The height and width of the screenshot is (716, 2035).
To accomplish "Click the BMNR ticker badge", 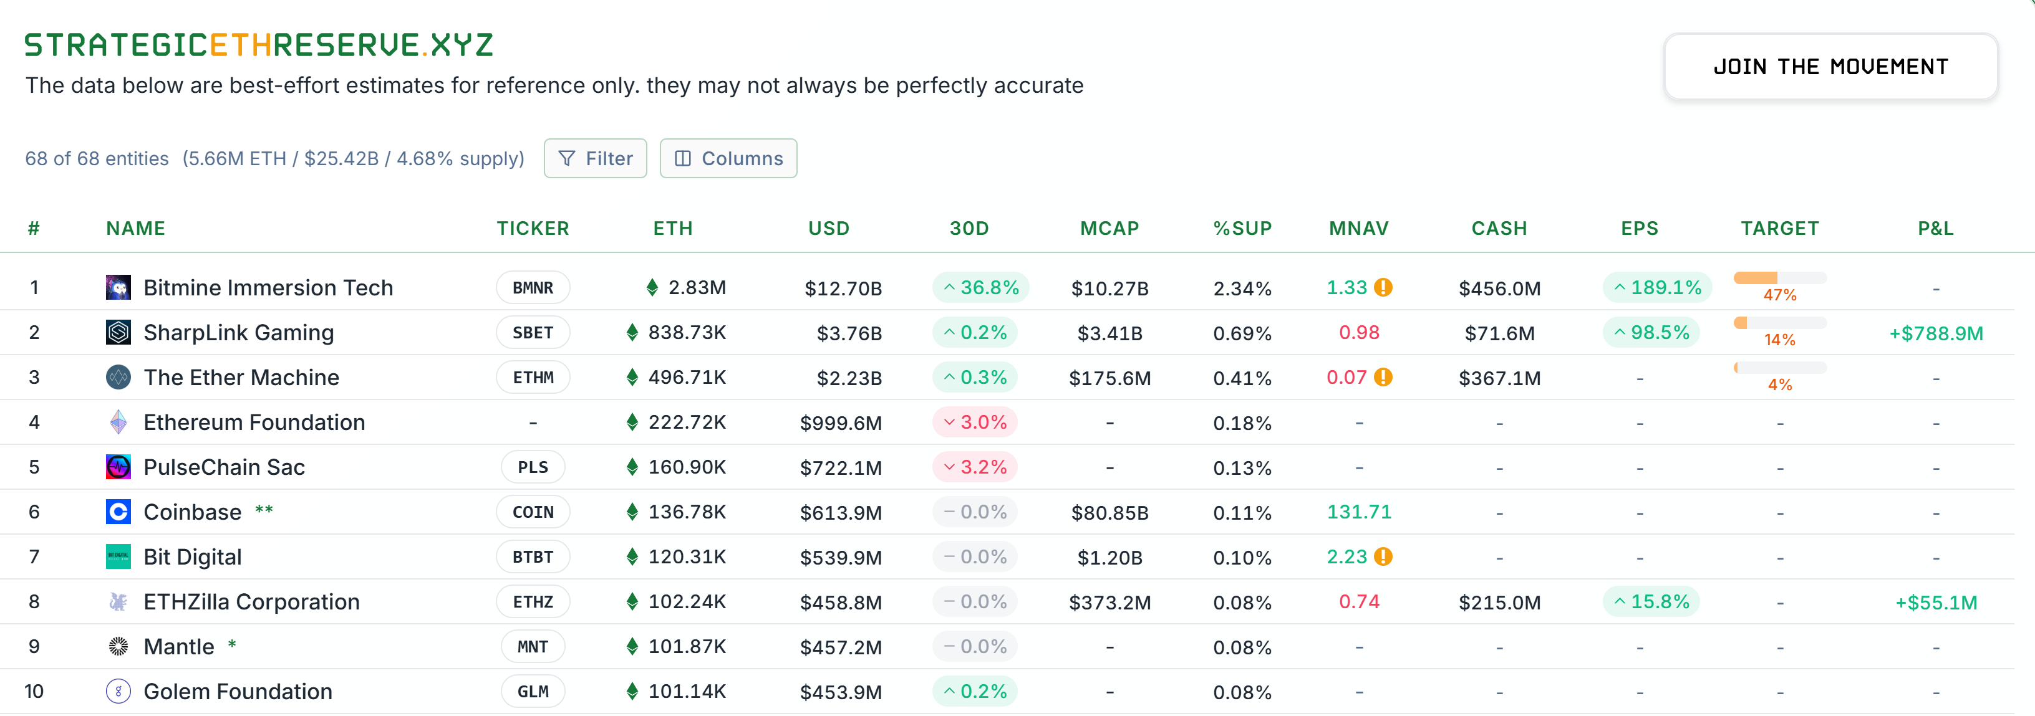I will [533, 287].
